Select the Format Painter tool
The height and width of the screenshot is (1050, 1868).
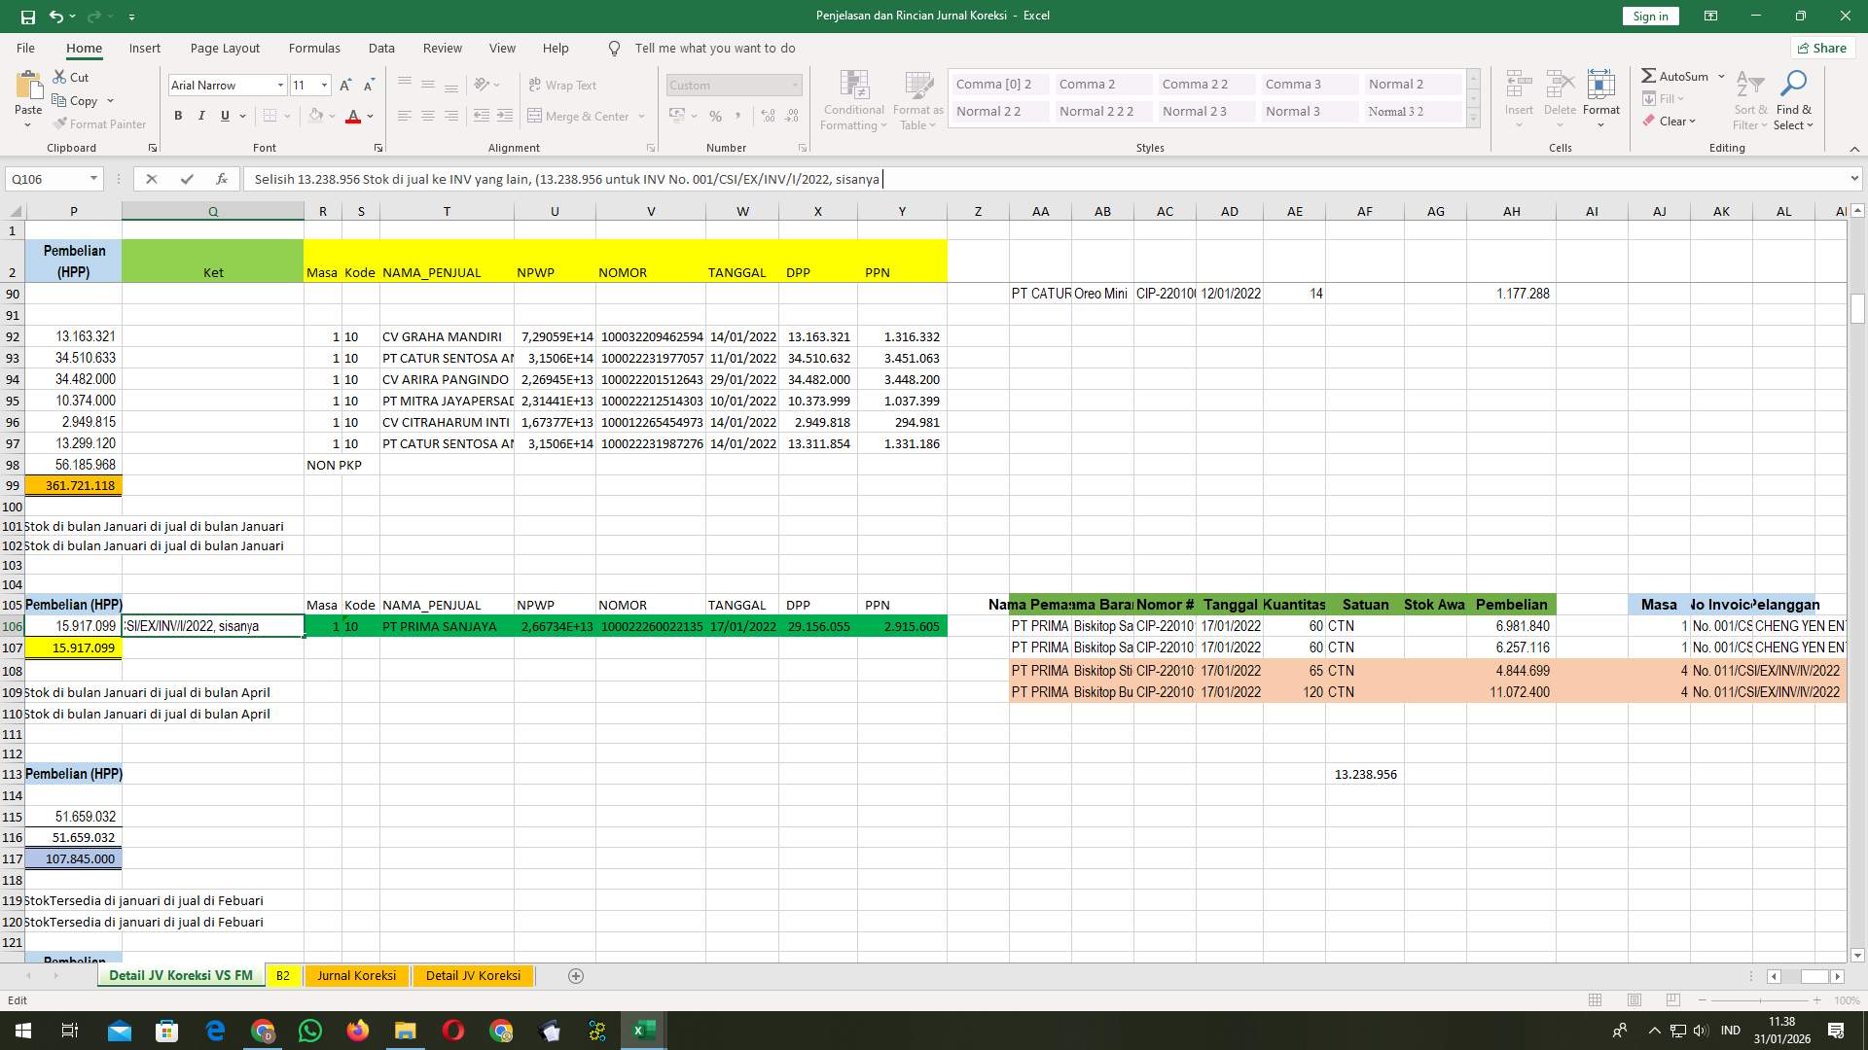tap(100, 124)
